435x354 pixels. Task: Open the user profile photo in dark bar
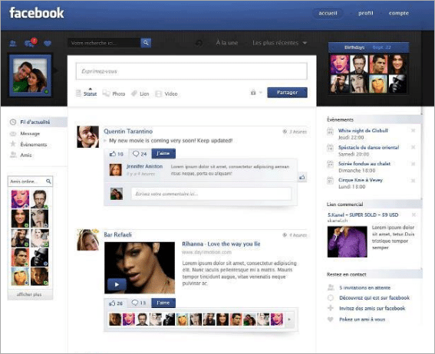click(30, 76)
